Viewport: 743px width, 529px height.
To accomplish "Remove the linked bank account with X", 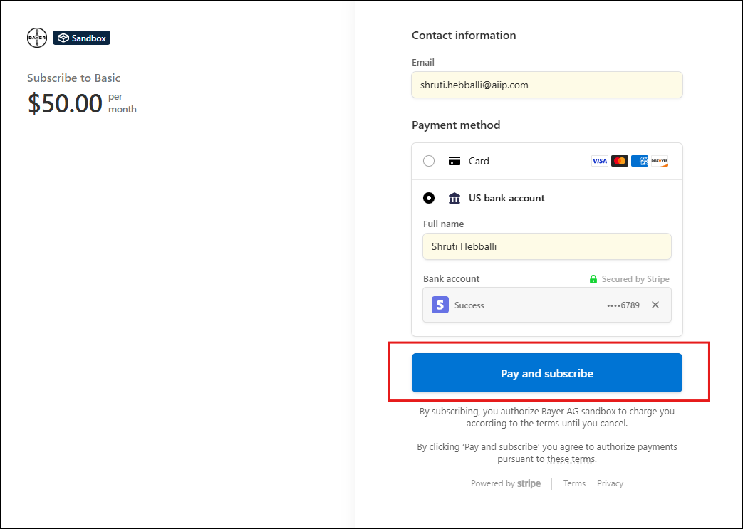I will [655, 305].
